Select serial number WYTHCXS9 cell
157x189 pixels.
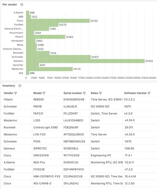click(71, 156)
